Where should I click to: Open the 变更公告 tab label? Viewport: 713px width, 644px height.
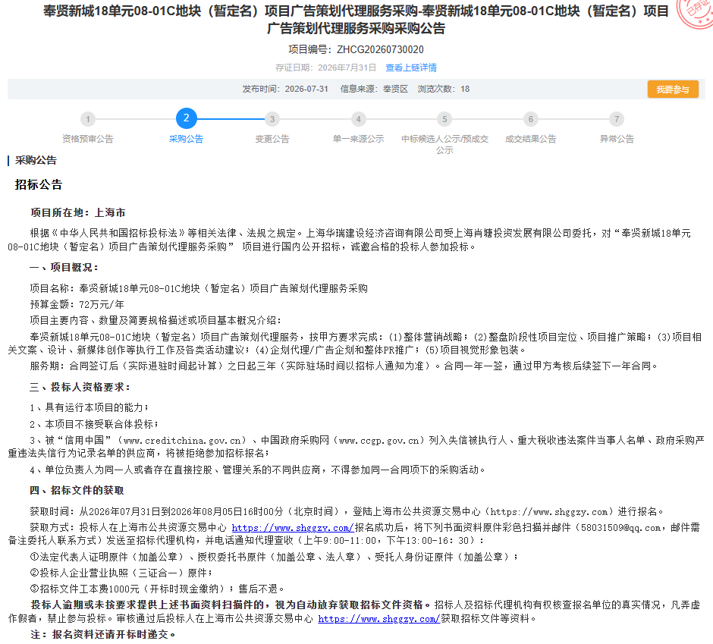[272, 139]
